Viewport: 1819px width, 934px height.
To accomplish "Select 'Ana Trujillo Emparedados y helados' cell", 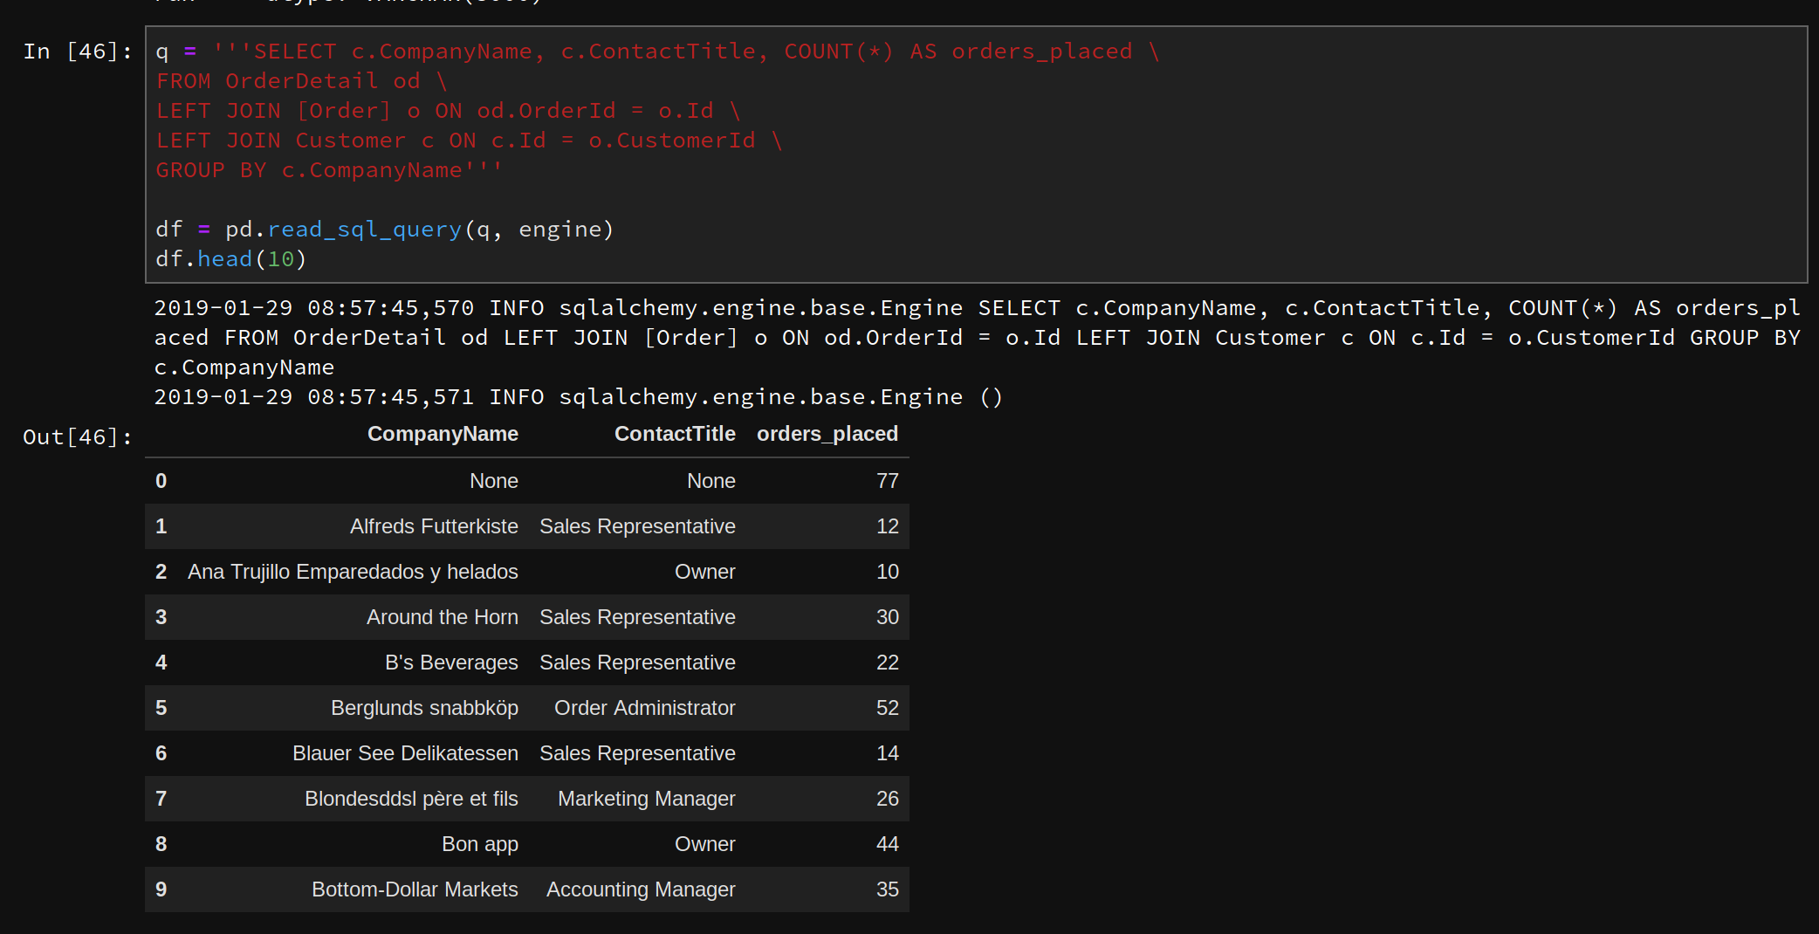I will coord(353,572).
